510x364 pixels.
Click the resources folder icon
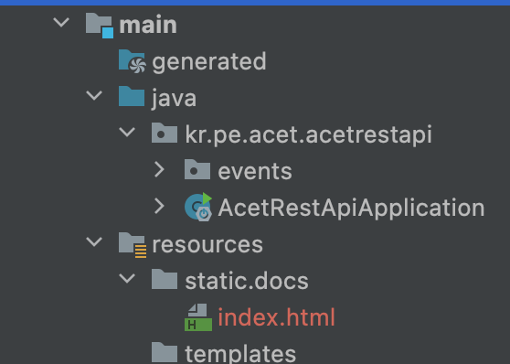pos(133,245)
